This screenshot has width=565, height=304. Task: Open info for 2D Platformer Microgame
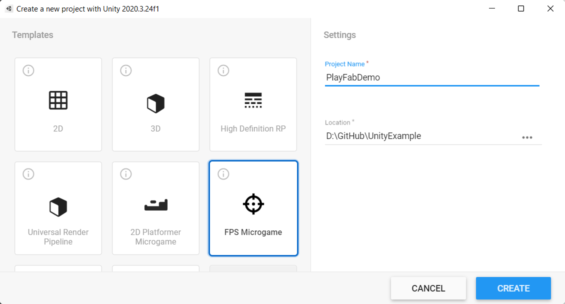126,174
